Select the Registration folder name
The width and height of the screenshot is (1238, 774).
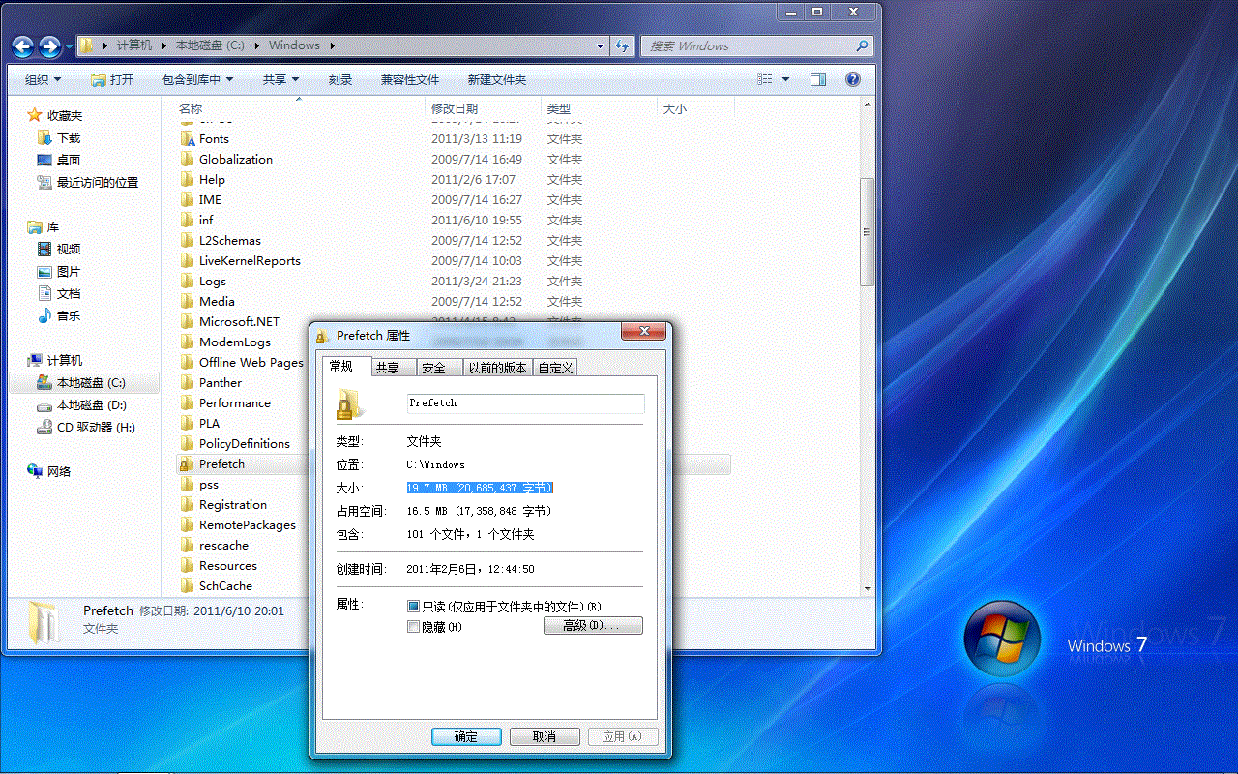[233, 505]
